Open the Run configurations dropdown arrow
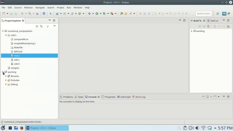This screenshot has height=131, width=233. click(x=100, y=13)
